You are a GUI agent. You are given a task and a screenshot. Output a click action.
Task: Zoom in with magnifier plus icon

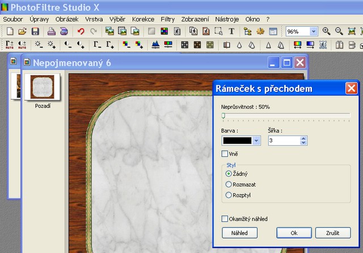click(327, 31)
